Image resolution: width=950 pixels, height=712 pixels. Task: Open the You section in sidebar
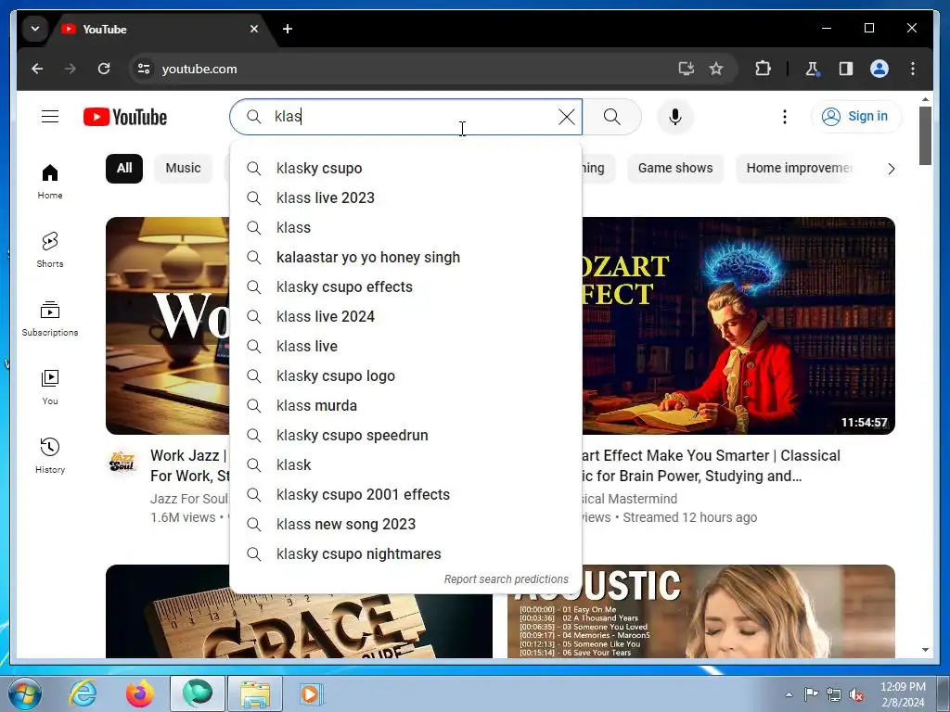[x=50, y=388]
